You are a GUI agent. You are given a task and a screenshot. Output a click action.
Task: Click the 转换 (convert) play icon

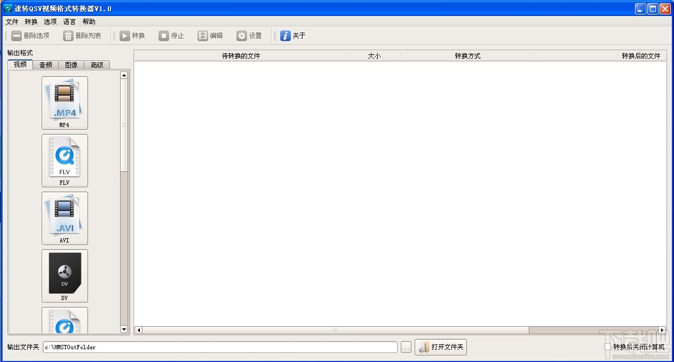point(125,36)
